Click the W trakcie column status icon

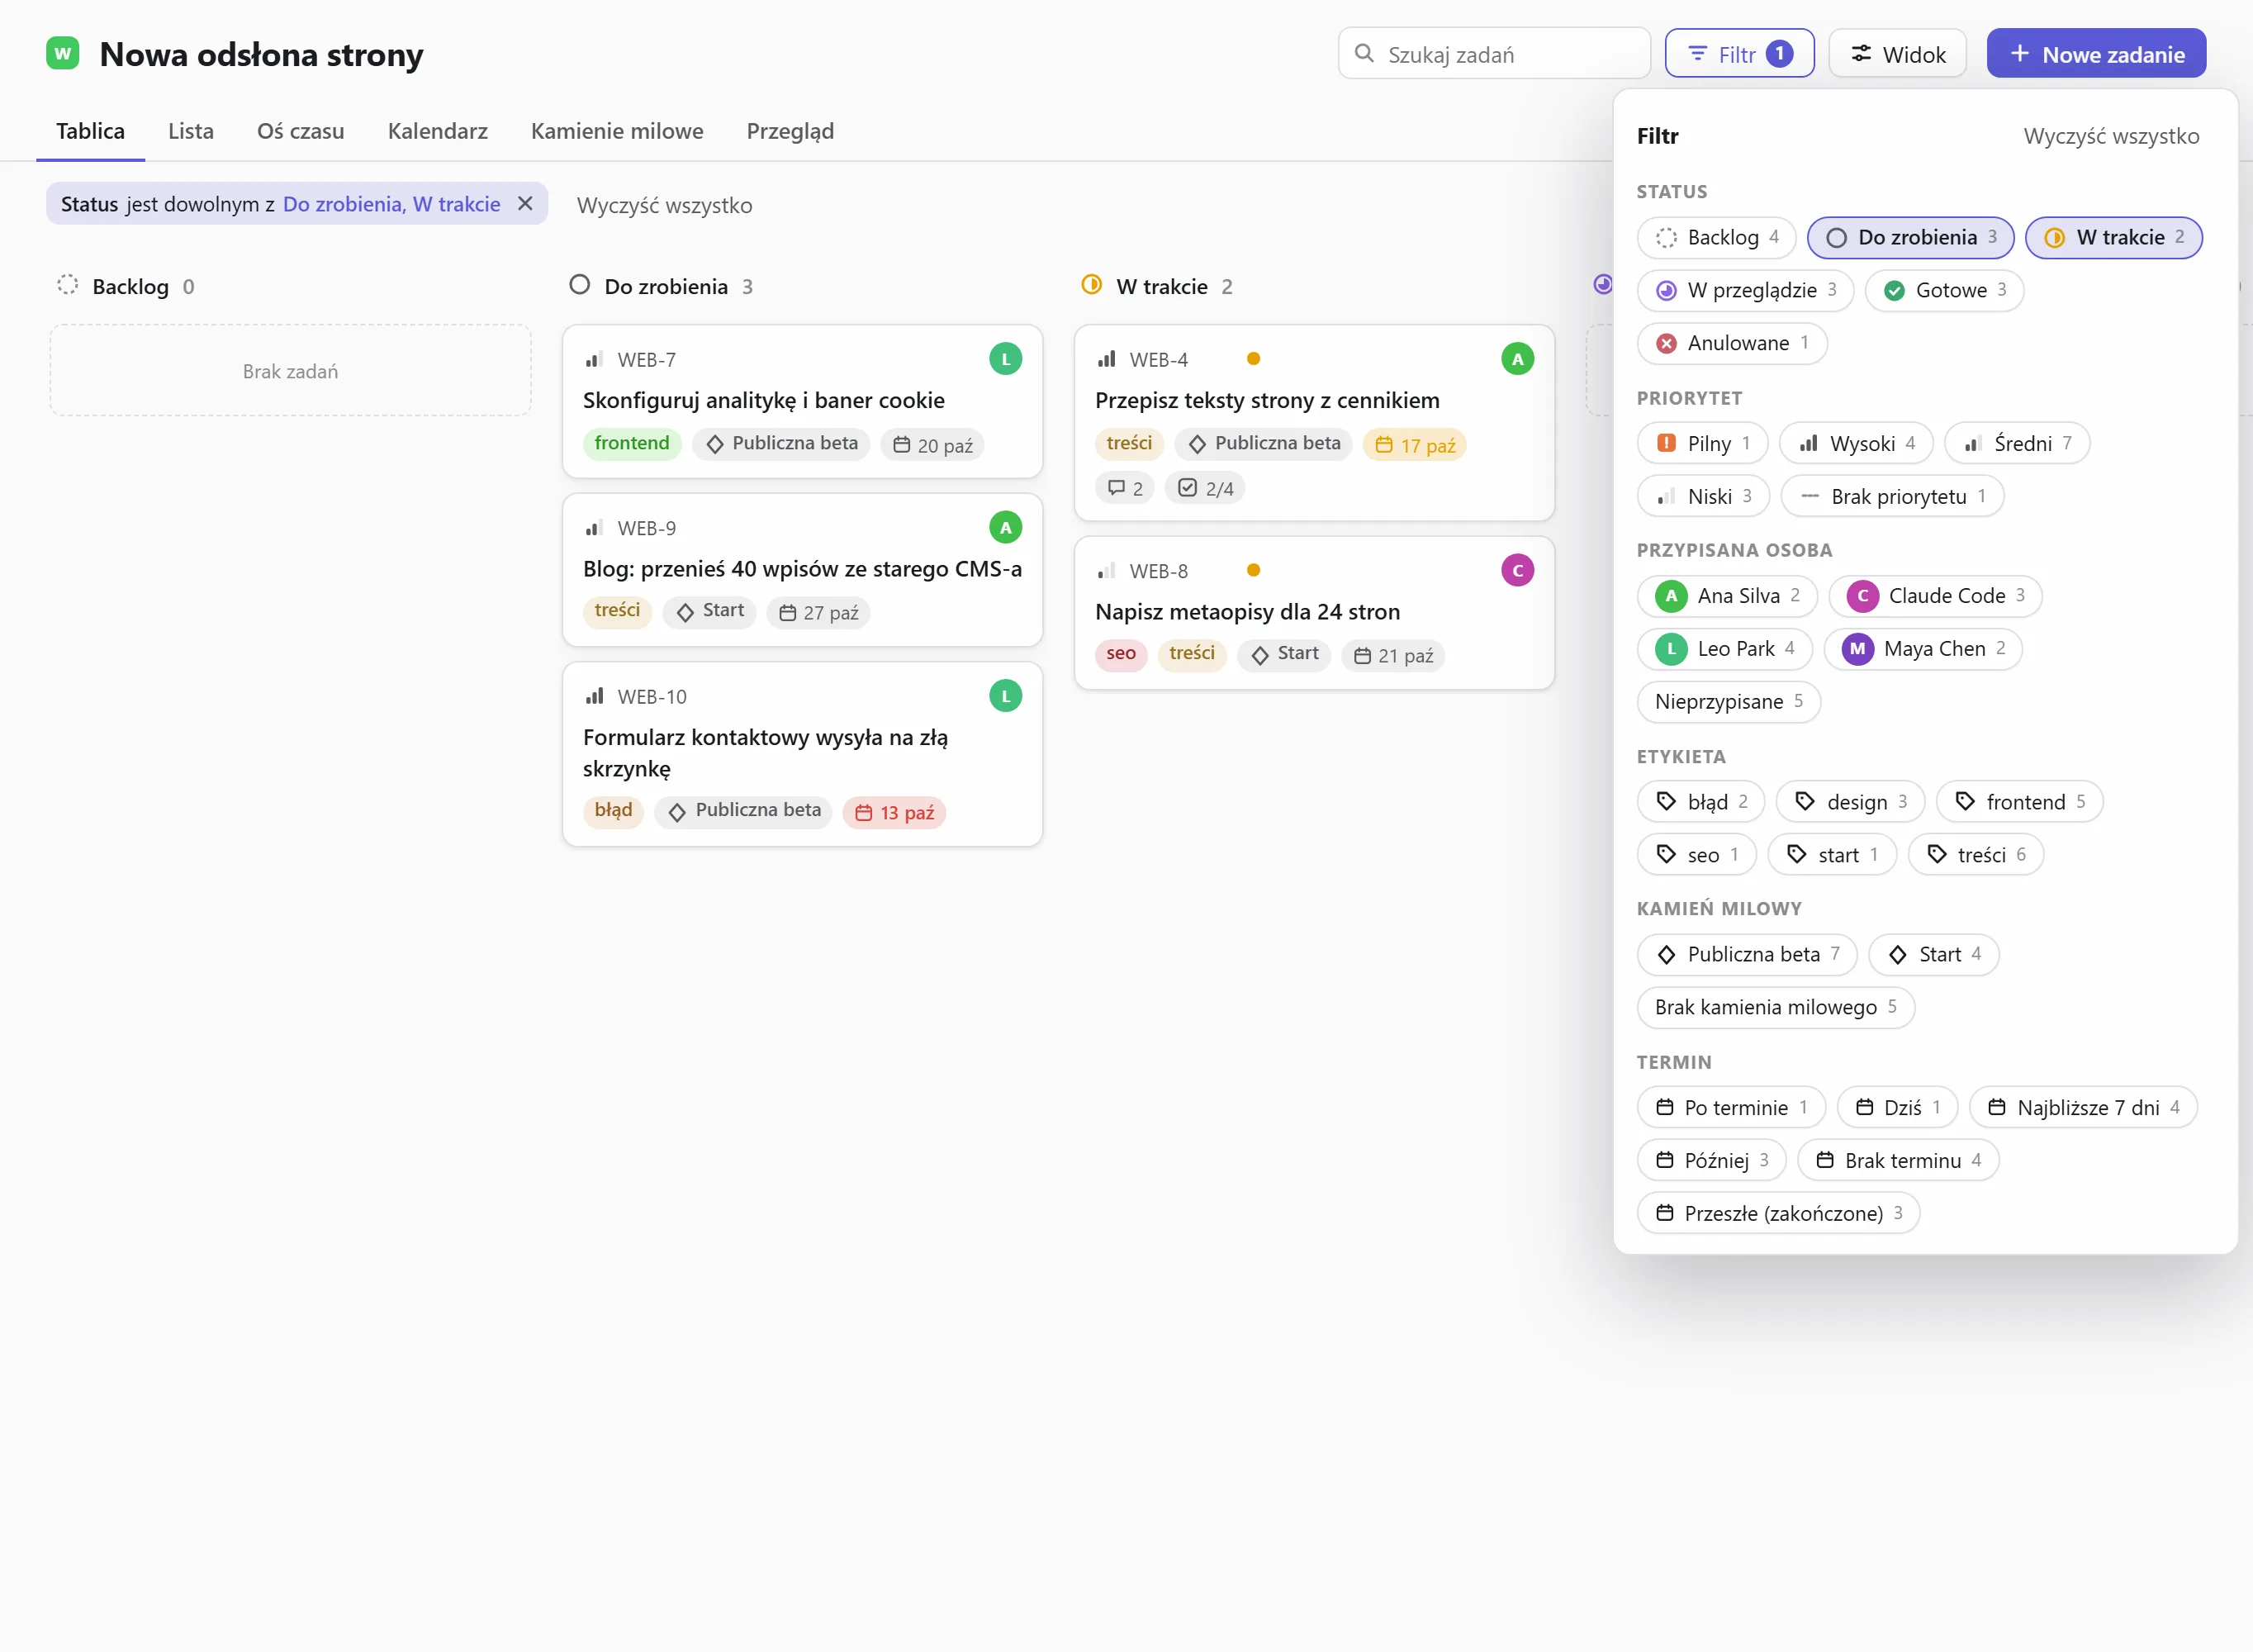(1092, 285)
